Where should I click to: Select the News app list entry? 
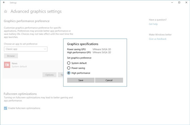coord(33,65)
